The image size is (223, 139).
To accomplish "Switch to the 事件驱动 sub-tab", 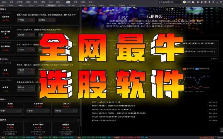I will (51, 5).
